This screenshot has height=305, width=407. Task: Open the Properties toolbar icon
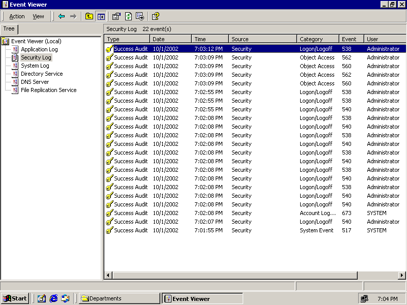117,16
